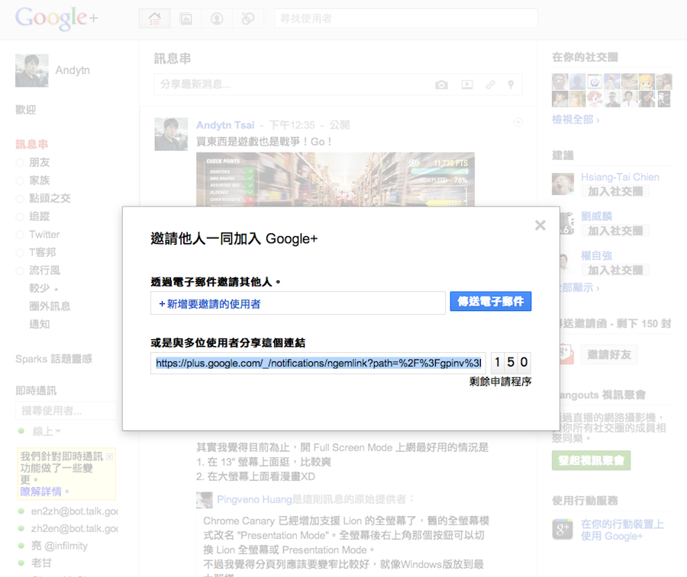Open chat with en2zh@bot.talk contact

point(74,511)
